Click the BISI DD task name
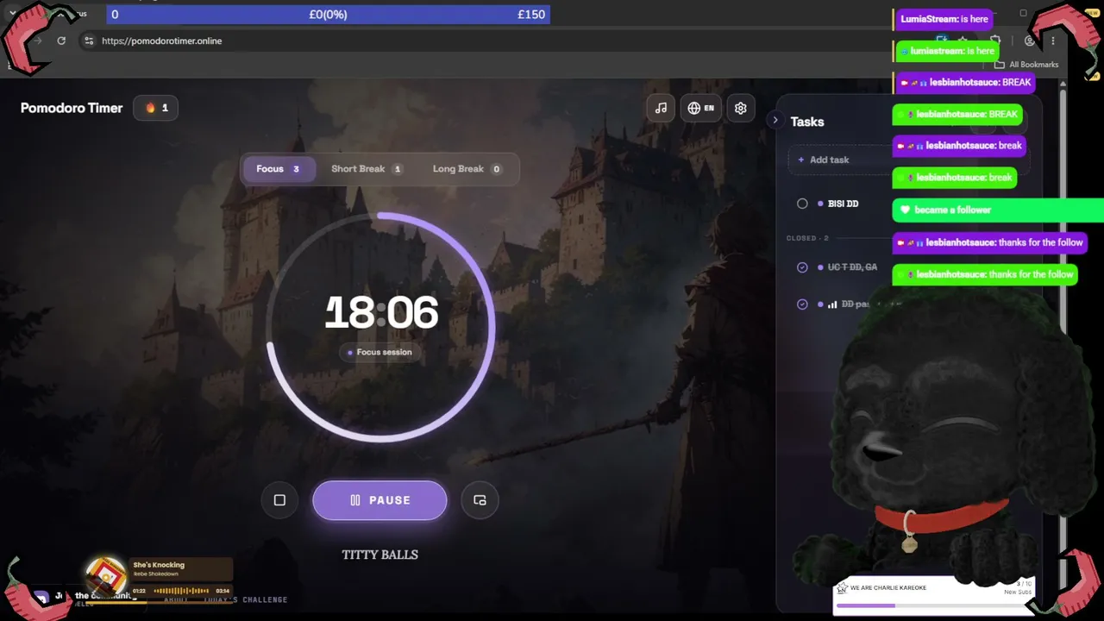 843,204
